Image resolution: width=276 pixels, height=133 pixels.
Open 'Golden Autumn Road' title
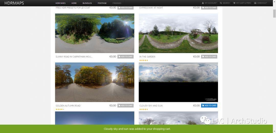[x=68, y=105]
